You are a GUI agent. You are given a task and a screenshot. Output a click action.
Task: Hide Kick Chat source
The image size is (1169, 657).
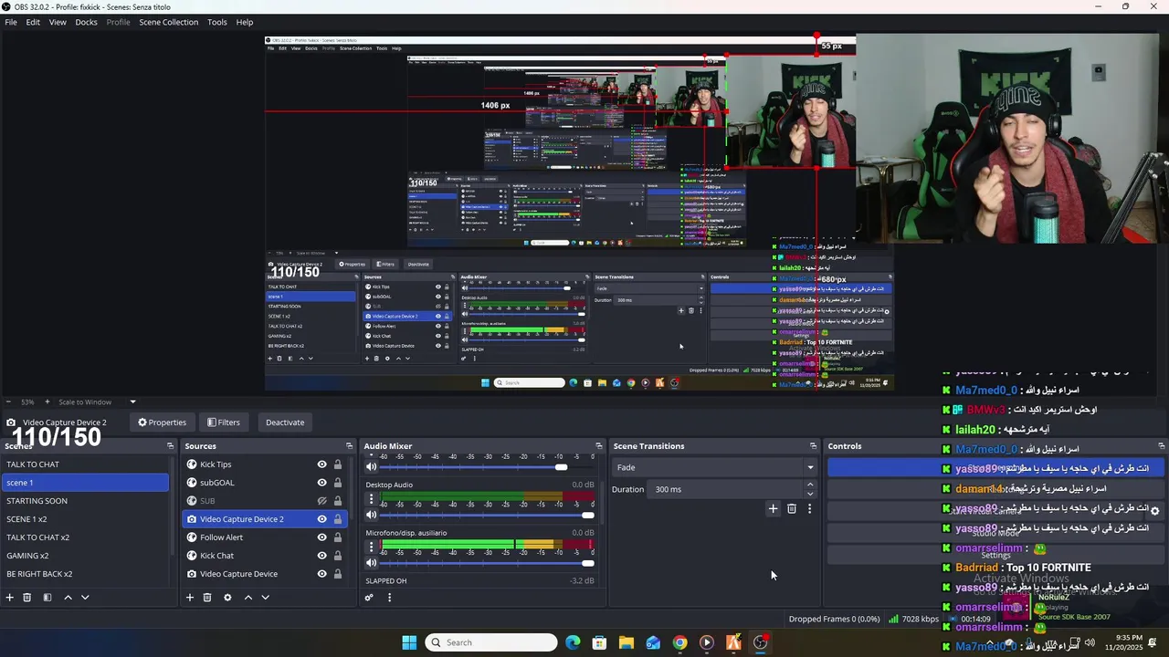[x=321, y=556]
